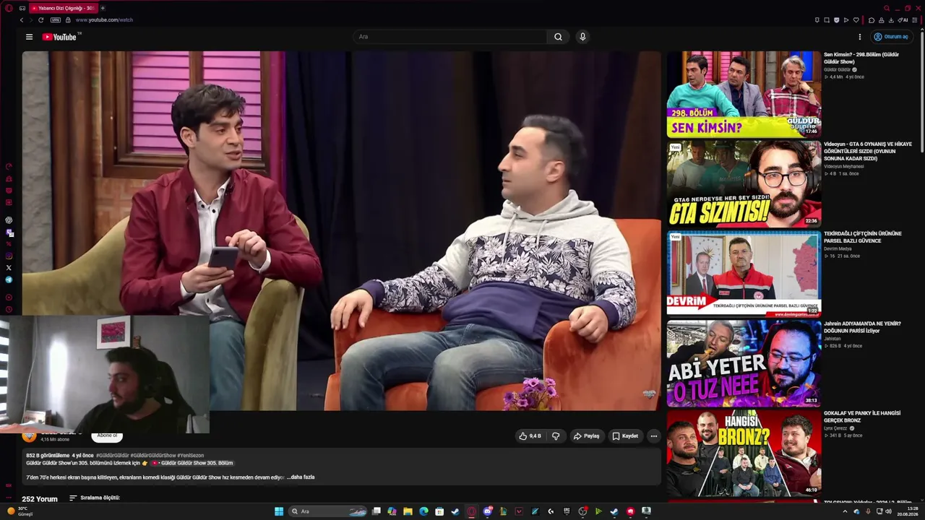Open Hangisi Bronz video thumbnail

(744, 453)
